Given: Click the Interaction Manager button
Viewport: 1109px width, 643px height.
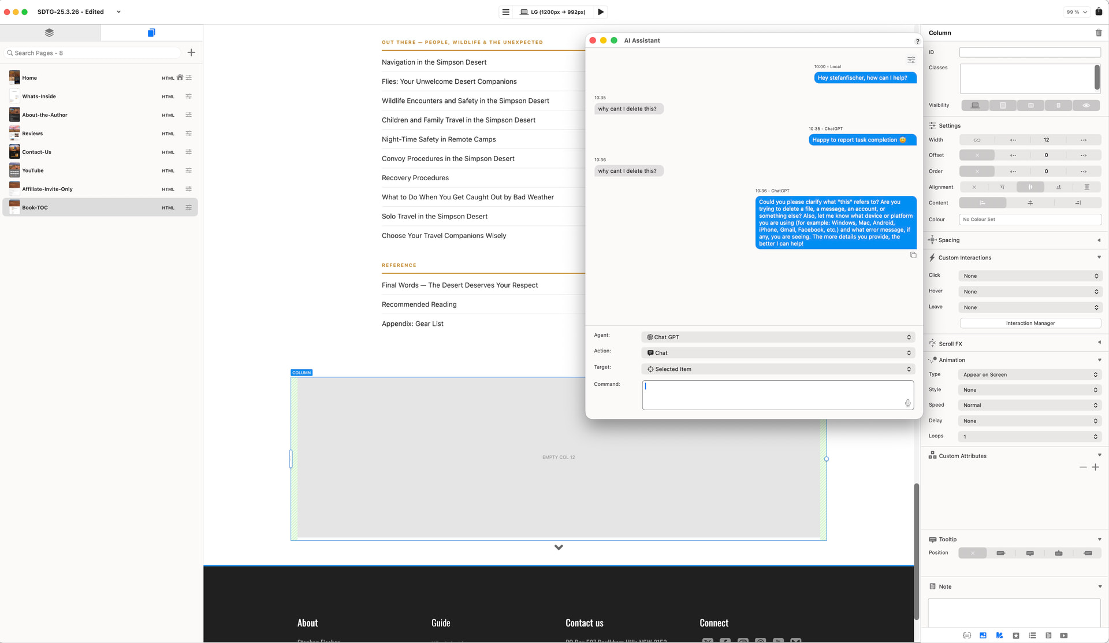Looking at the screenshot, I should (1030, 324).
